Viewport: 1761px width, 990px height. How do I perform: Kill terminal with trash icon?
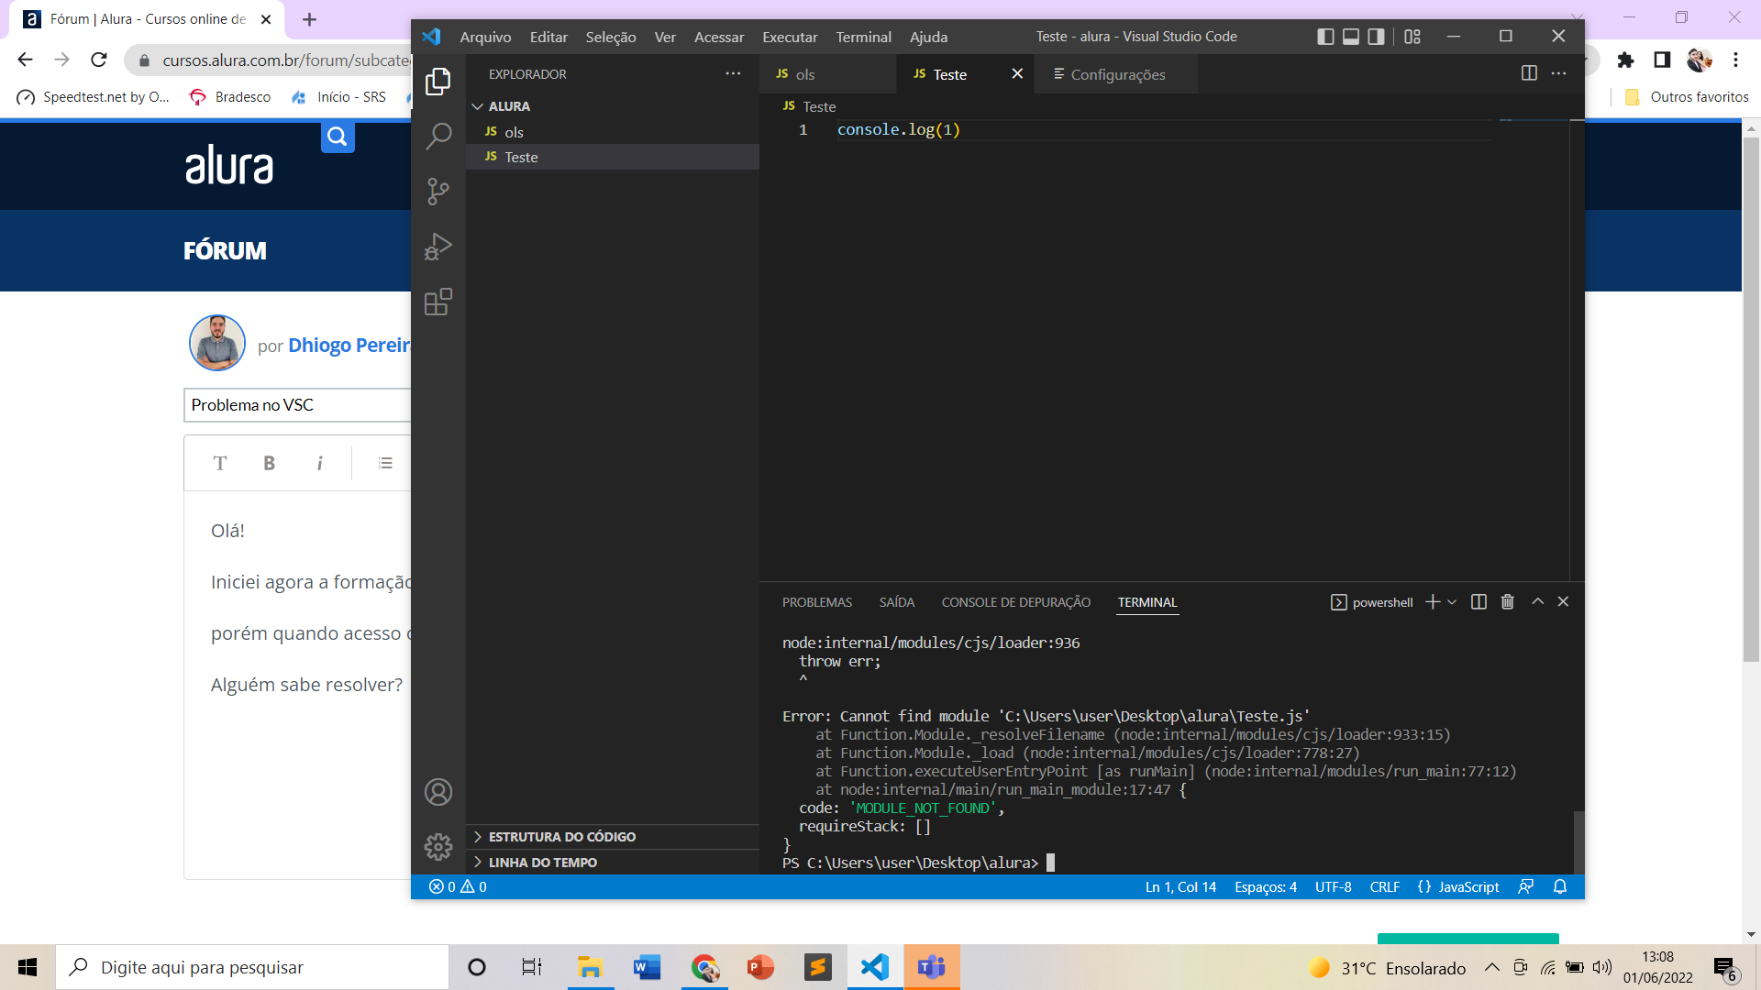tap(1507, 601)
